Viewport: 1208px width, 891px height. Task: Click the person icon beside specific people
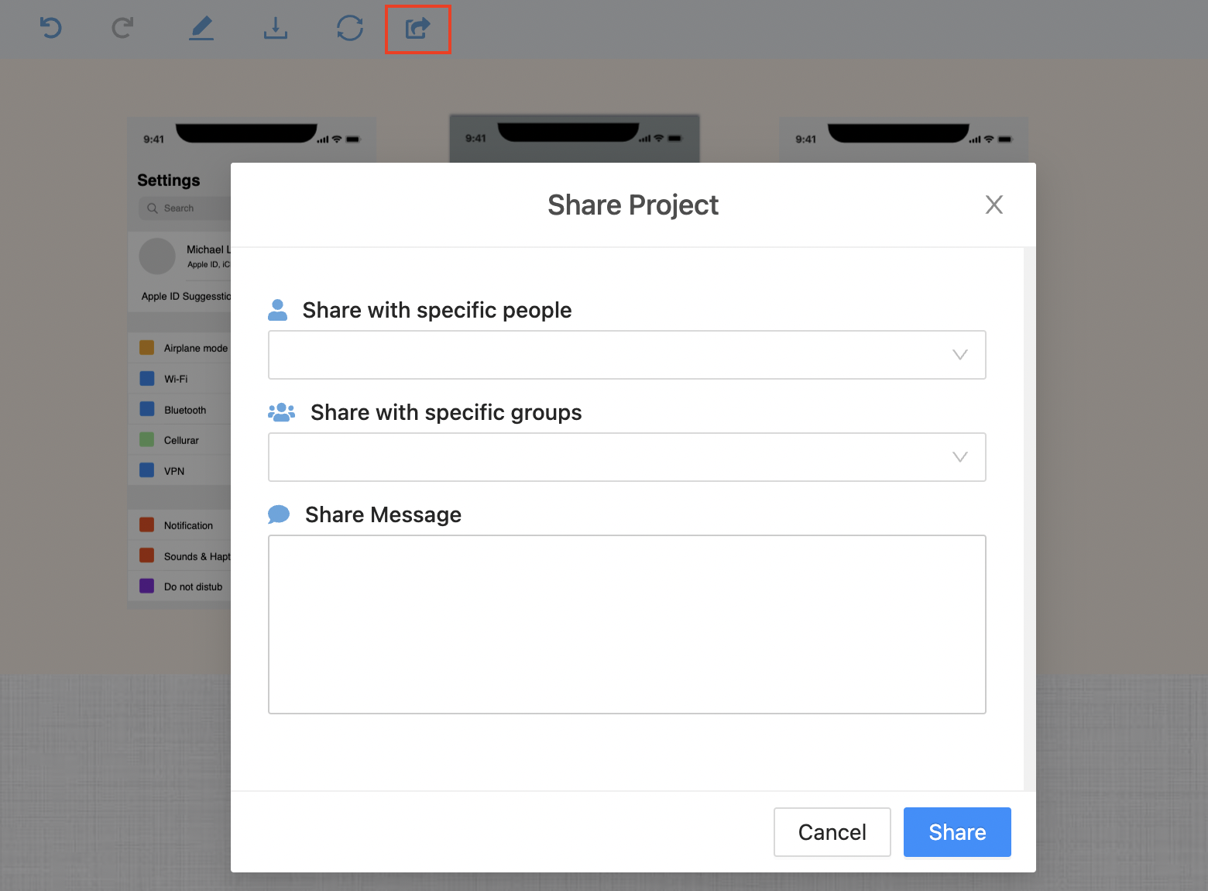point(277,310)
